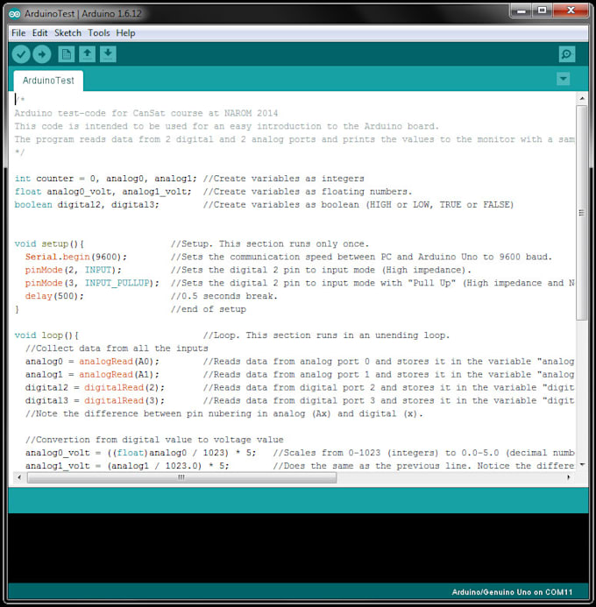
Task: Open the Edit menu
Action: point(40,33)
